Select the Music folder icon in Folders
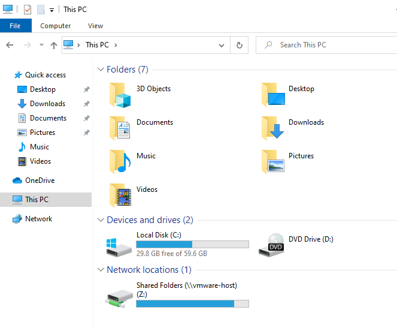Image resolution: width=397 pixels, height=331 pixels. 120,161
